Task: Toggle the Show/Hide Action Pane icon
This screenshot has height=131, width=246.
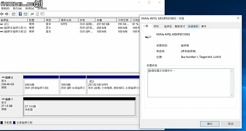Action: (x=25, y=14)
